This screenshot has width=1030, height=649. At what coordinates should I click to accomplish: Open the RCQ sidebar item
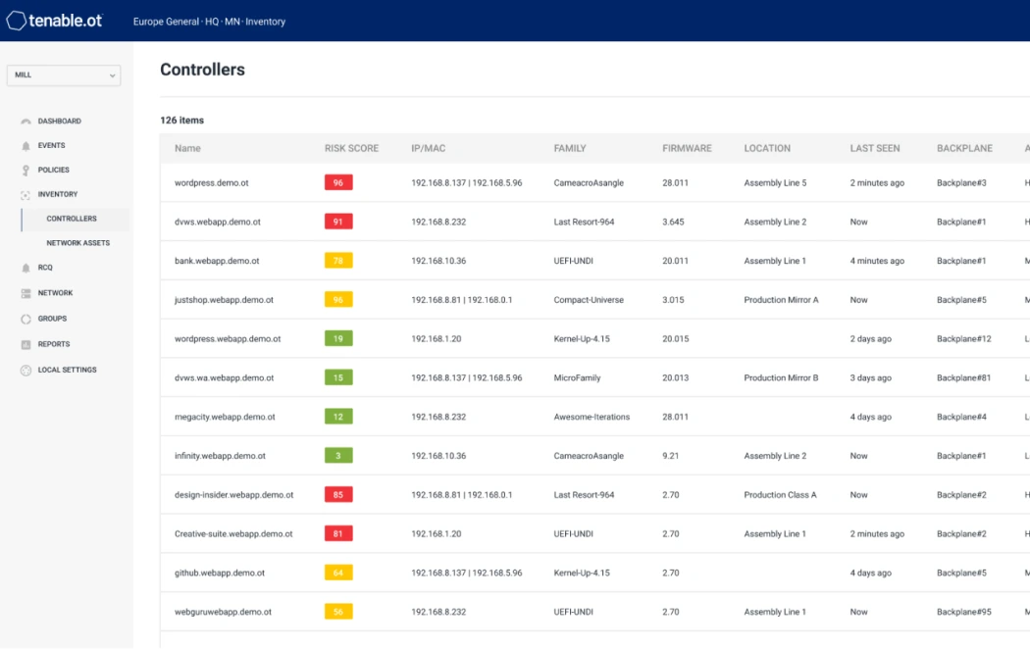(x=45, y=268)
